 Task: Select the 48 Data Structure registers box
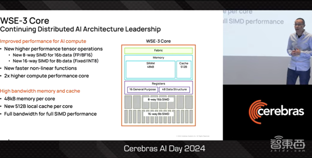pos(174,89)
